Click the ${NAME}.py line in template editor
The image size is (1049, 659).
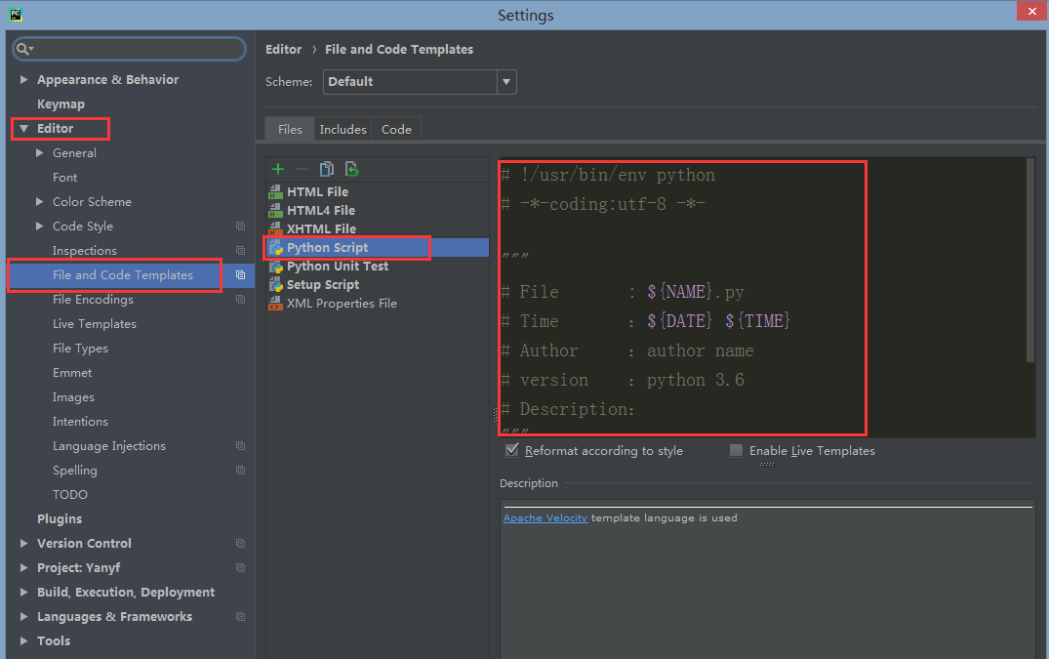pos(623,292)
